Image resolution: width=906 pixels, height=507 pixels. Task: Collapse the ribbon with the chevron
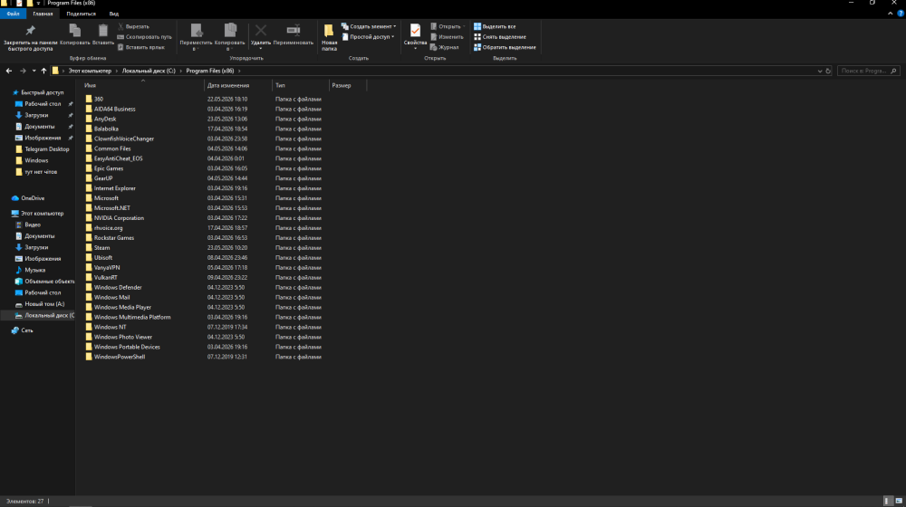[890, 14]
